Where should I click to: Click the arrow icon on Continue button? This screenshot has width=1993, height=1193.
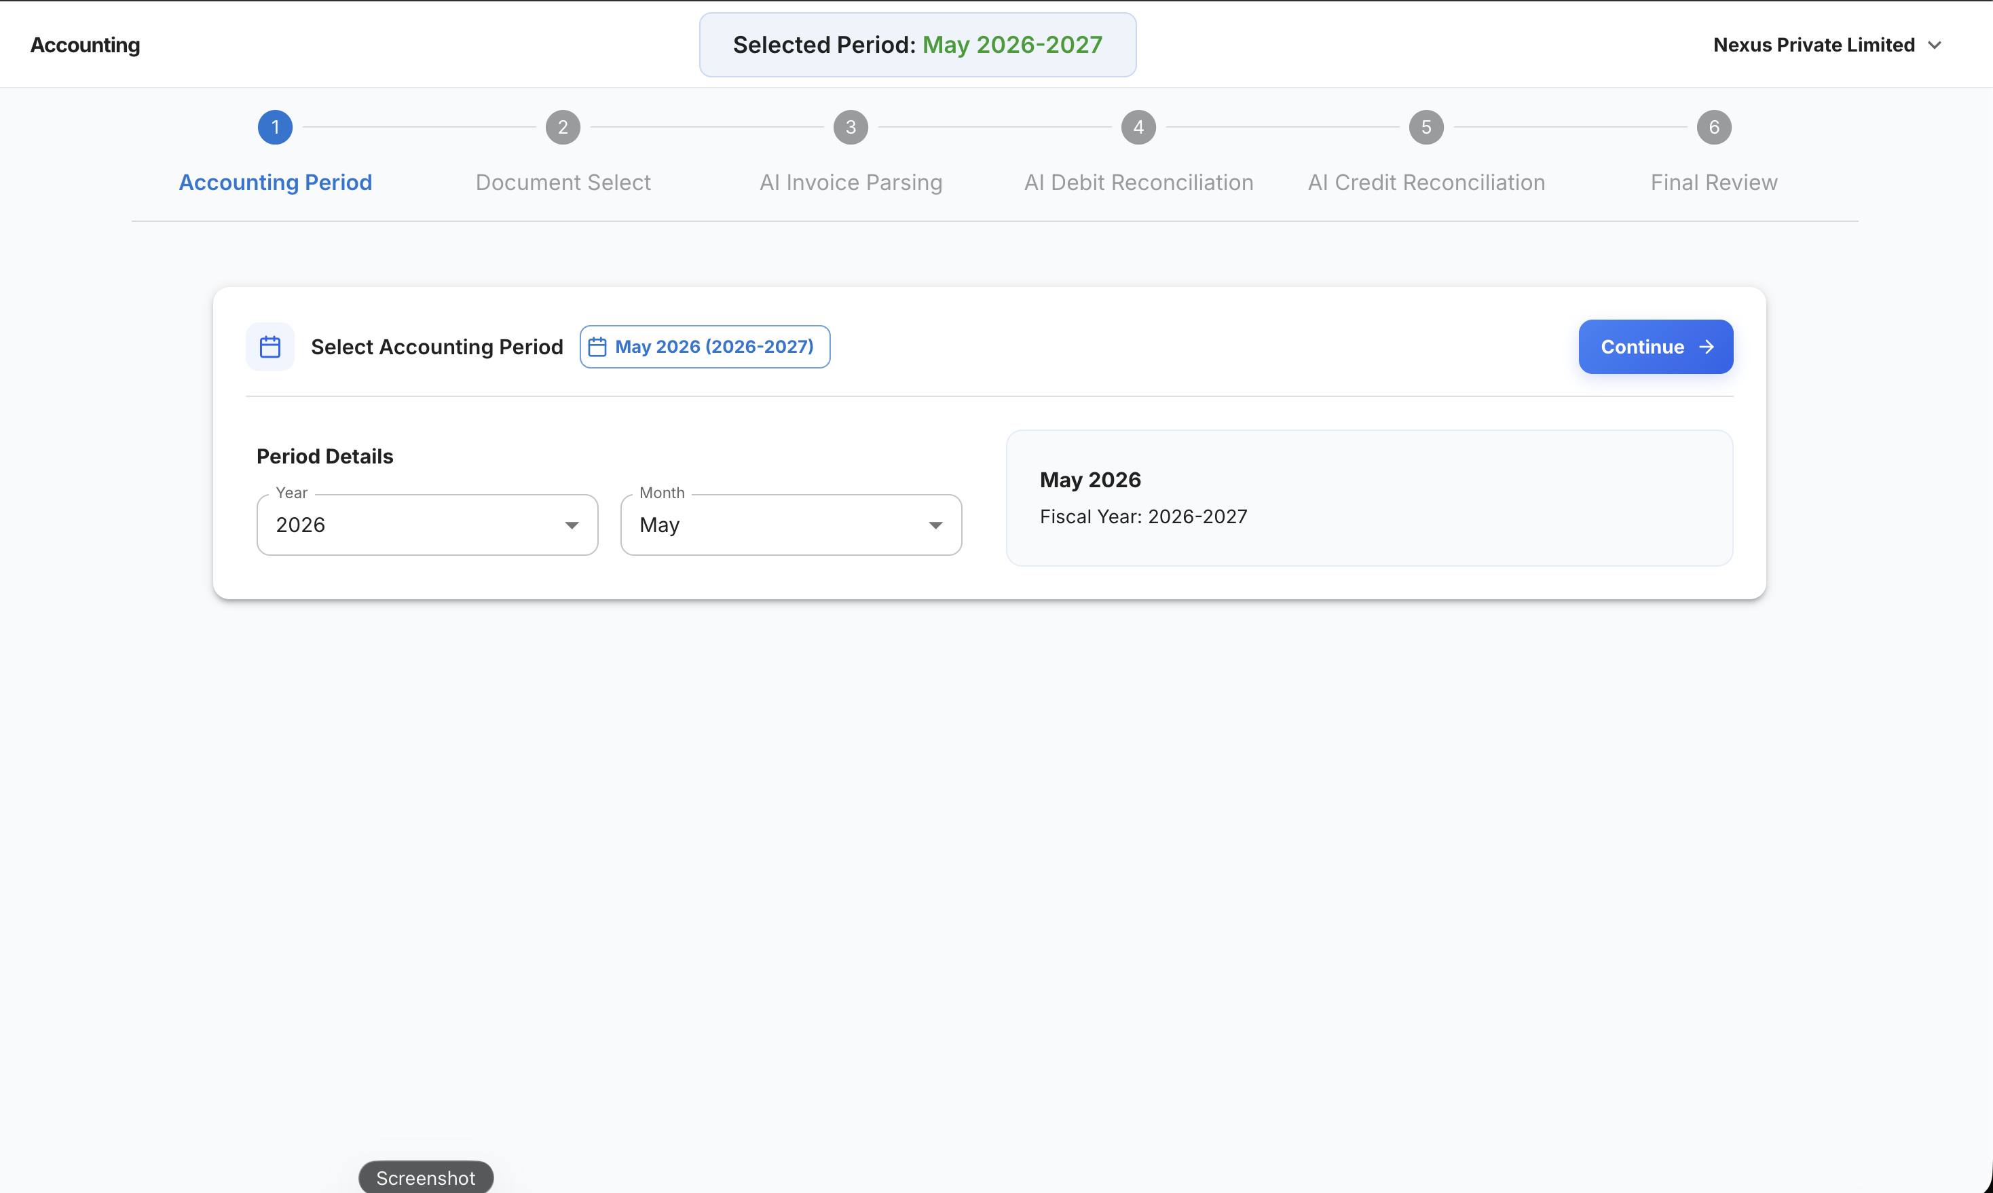pyautogui.click(x=1707, y=347)
